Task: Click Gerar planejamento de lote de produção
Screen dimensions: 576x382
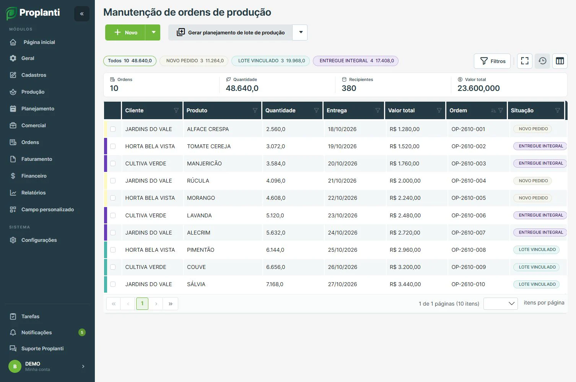Action: point(230,32)
